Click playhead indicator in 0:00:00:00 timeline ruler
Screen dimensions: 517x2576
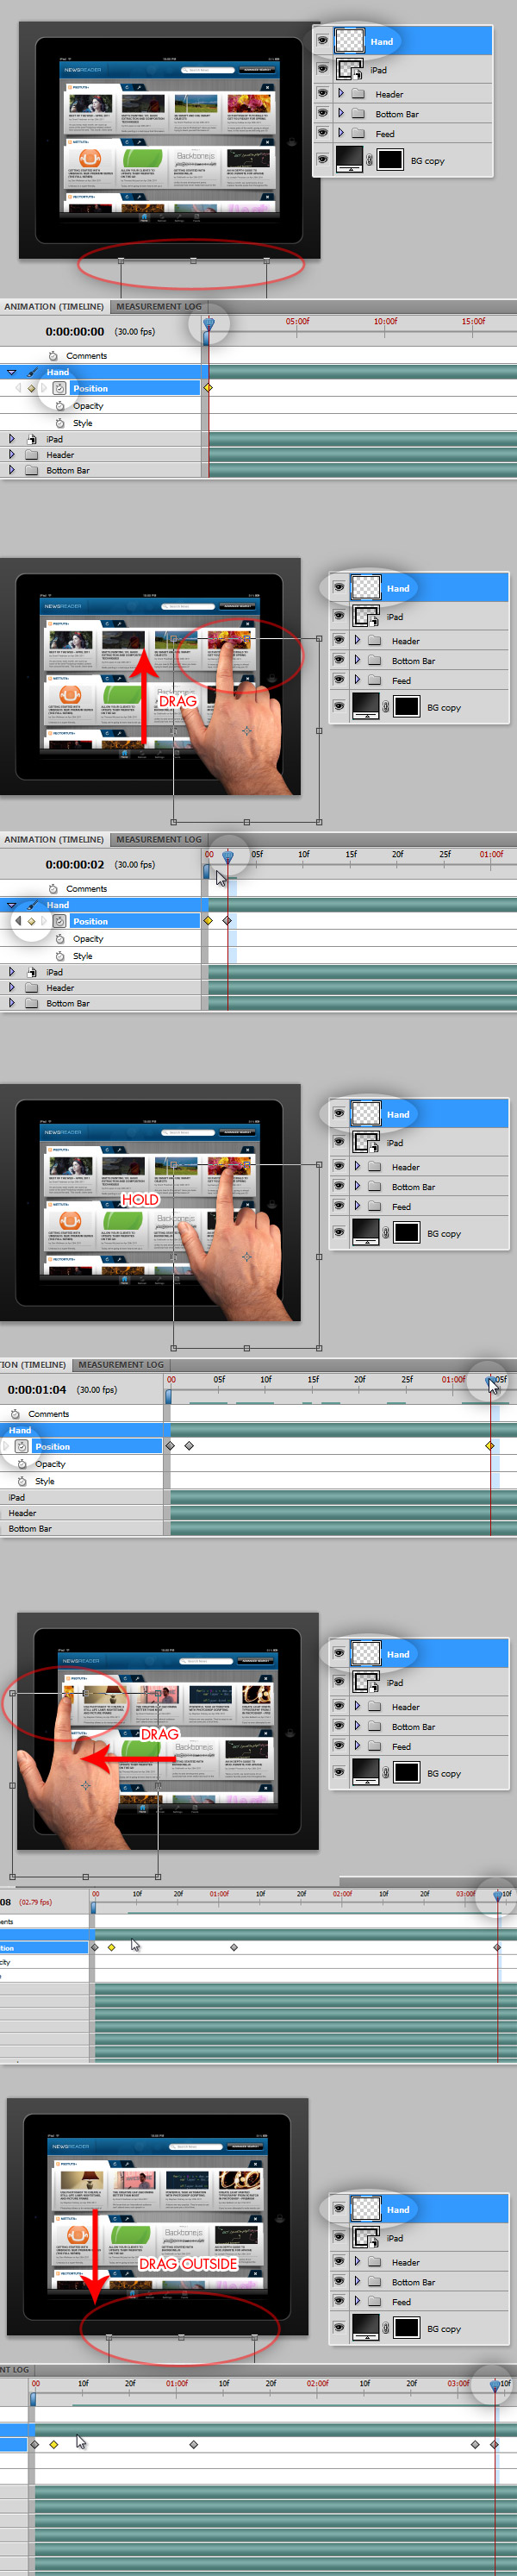[x=209, y=324]
